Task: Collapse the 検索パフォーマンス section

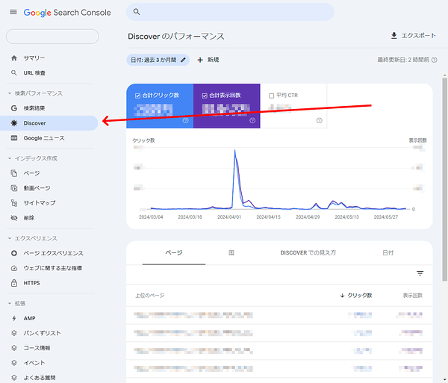Action: pyautogui.click(x=10, y=93)
